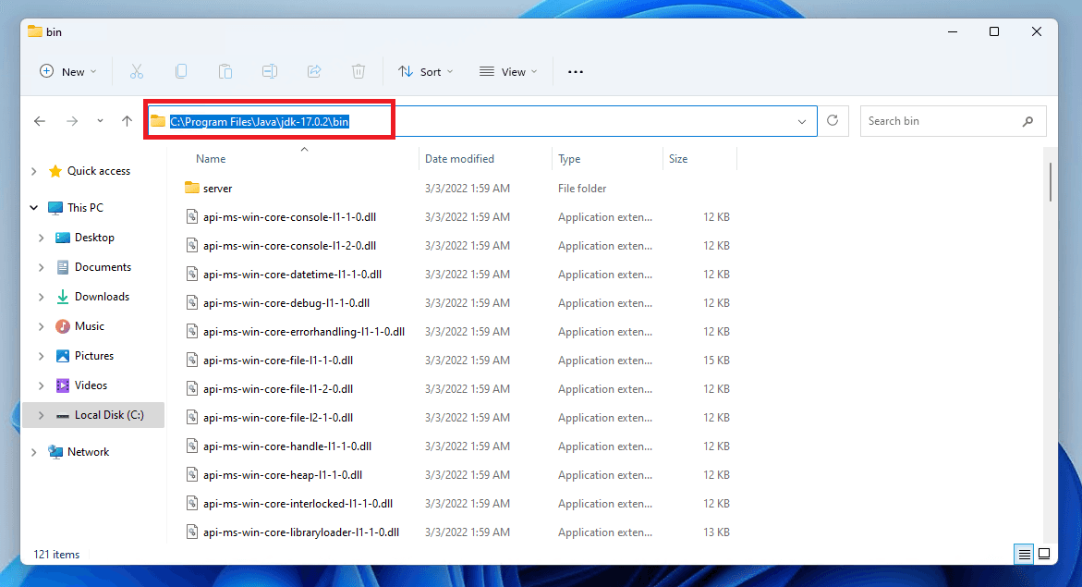Click the search magnifier icon

1028,121
